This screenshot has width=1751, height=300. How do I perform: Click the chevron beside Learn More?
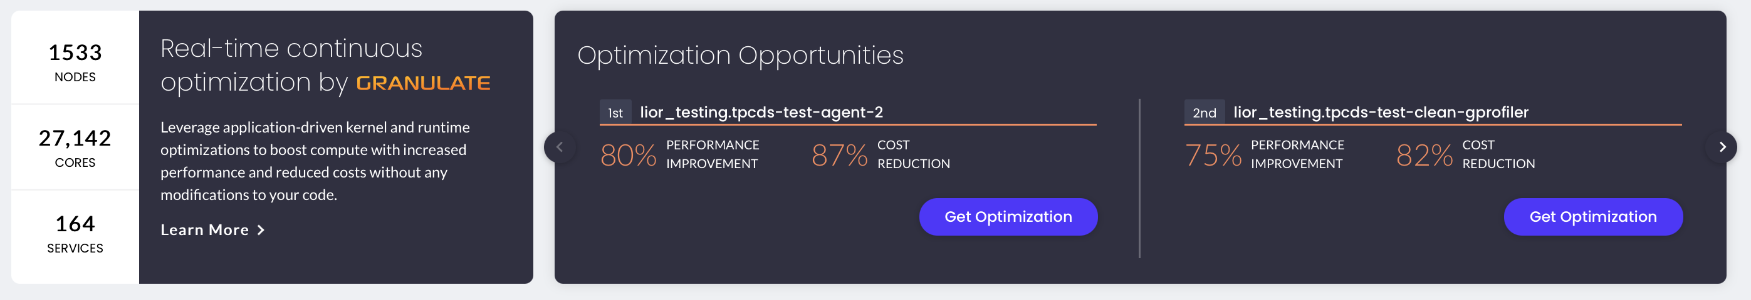tap(261, 230)
